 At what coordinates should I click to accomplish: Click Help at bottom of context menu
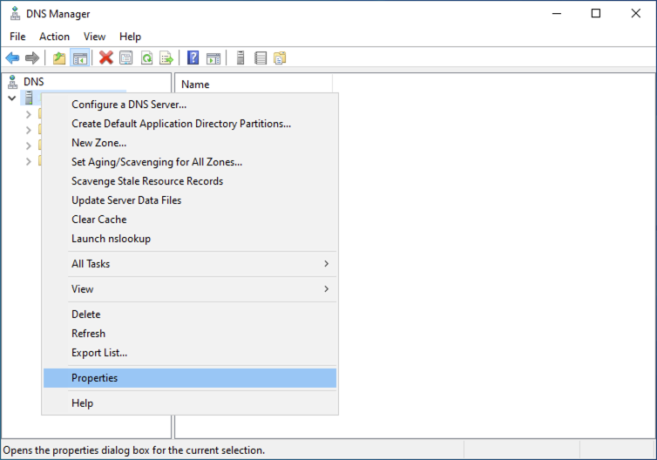point(190,403)
